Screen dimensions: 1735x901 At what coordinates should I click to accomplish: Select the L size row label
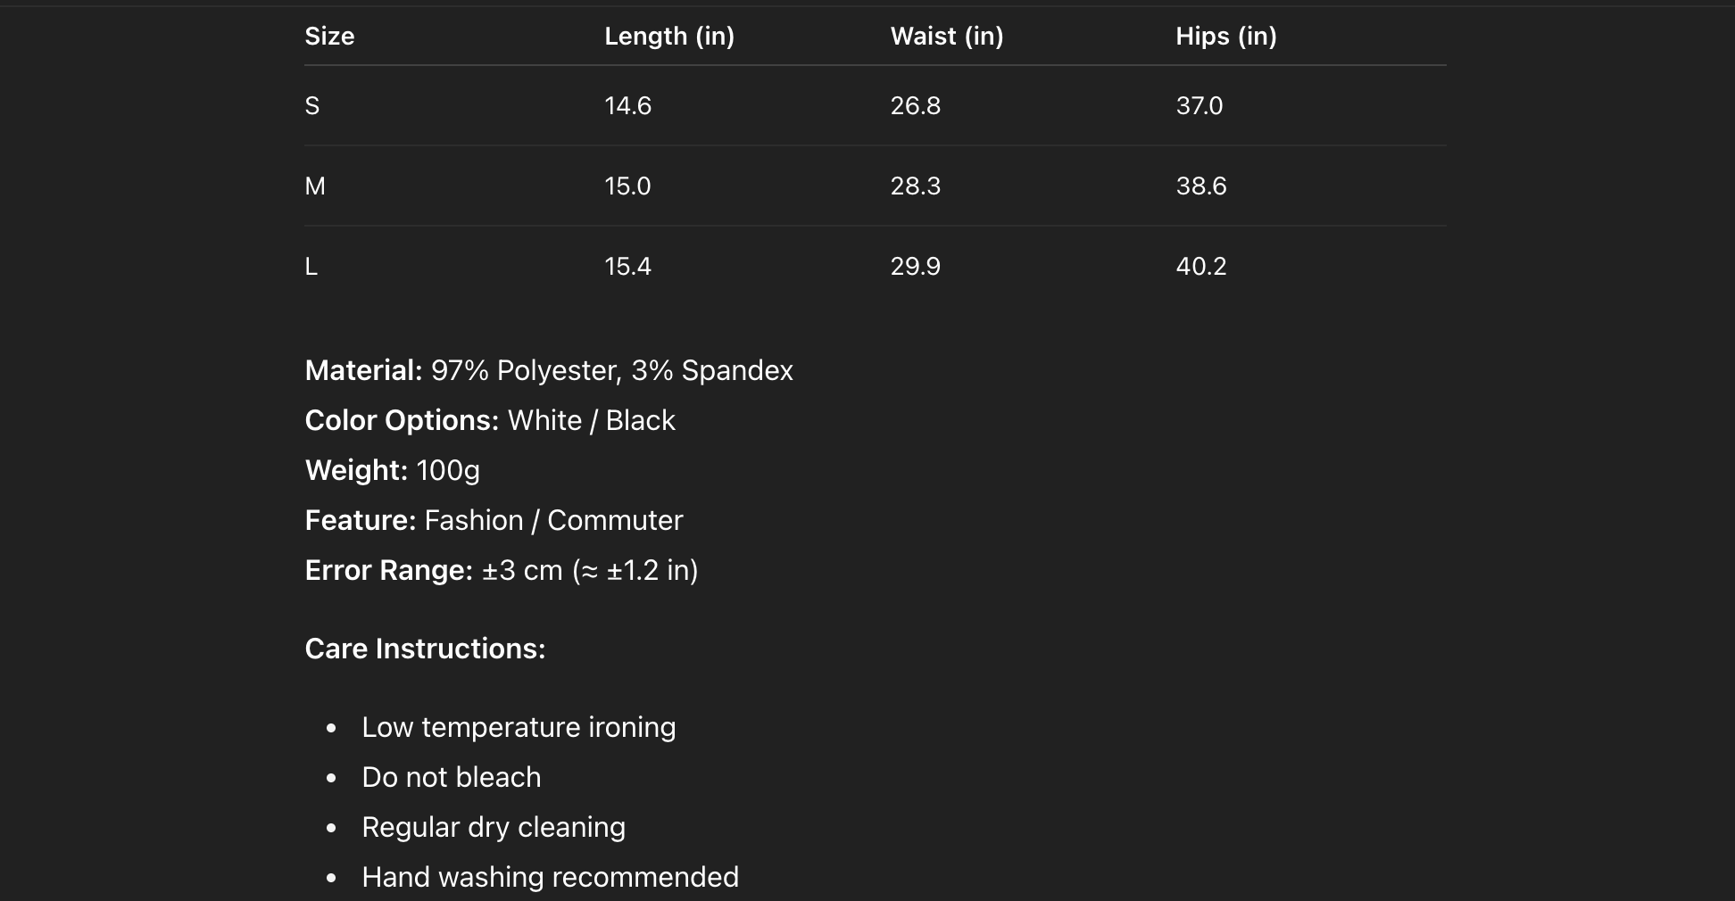[x=311, y=267]
